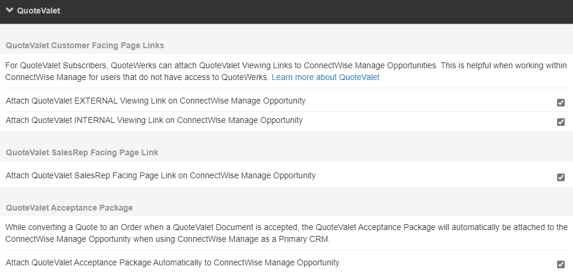The image size is (573, 273).
Task: Click the Attach QuoteValet INTERNAL Viewing Link label
Action: pyautogui.click(x=154, y=120)
